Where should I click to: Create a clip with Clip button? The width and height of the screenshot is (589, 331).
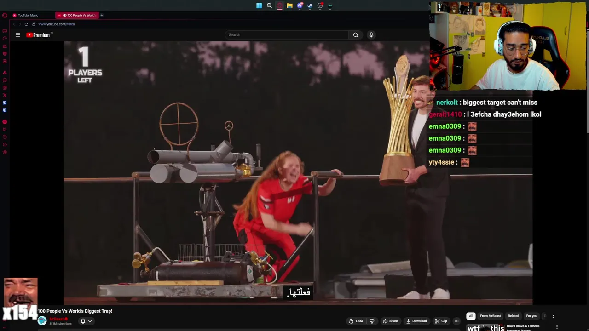441,321
